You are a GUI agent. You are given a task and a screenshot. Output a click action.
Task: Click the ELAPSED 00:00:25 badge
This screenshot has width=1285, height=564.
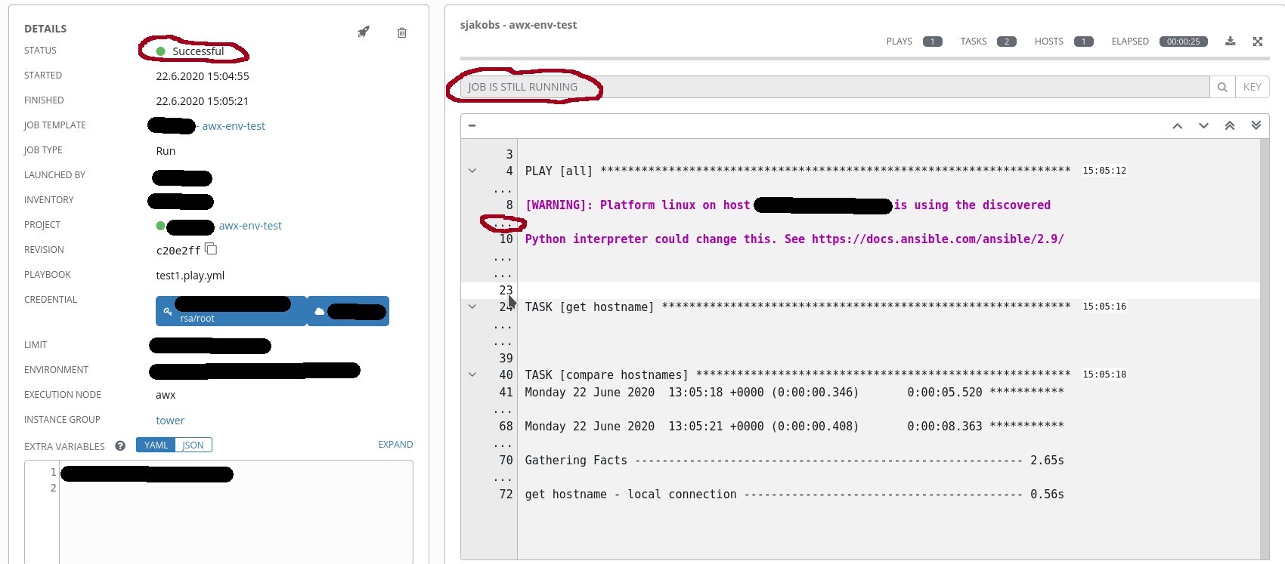tap(1183, 42)
